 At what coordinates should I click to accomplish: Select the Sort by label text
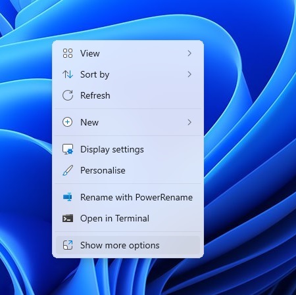(x=95, y=75)
